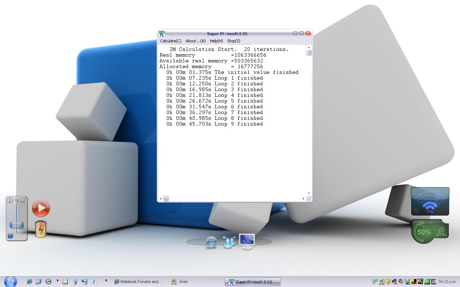Screen dimensions: 460x287
Task: Click the Super PI / mod1.5 XS taskbar button
Action: (x=252, y=282)
